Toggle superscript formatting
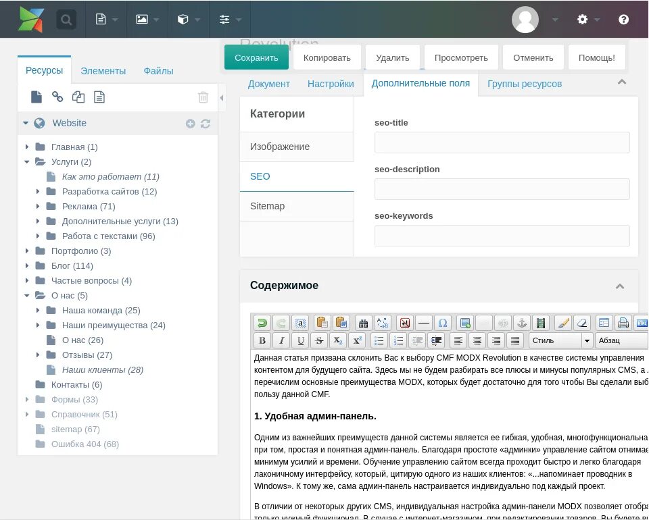This screenshot has height=520, width=649. (x=357, y=340)
